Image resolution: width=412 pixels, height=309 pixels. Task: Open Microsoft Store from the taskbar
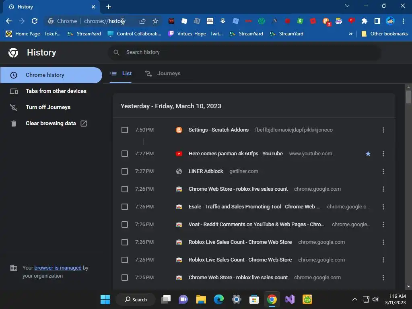pos(254,299)
